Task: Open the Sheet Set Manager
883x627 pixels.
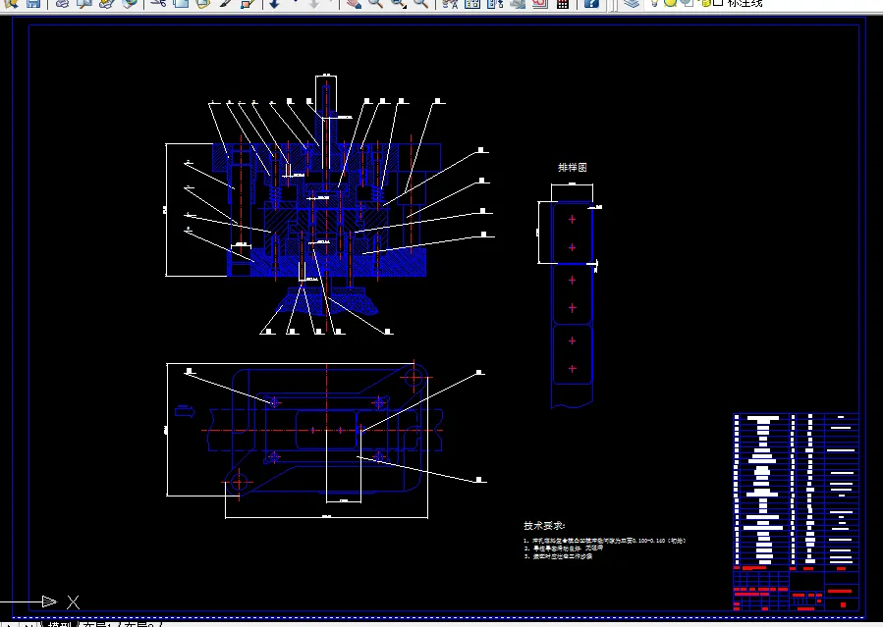Action: pos(517,3)
